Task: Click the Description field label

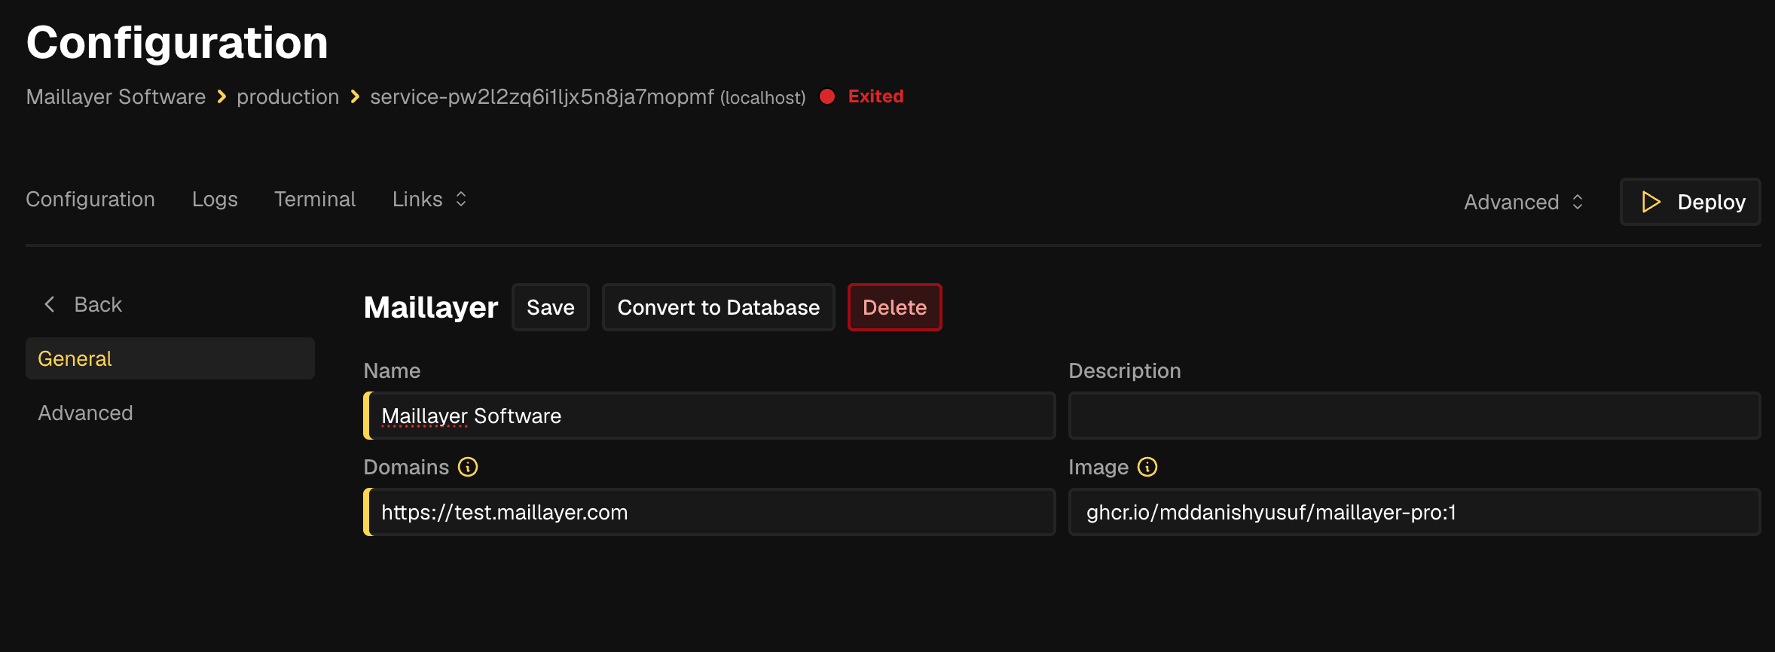Action: (x=1125, y=370)
